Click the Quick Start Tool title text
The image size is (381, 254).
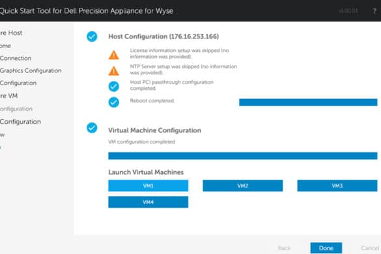coord(87,11)
